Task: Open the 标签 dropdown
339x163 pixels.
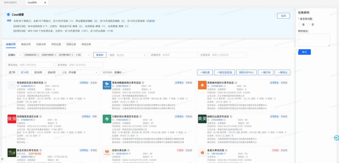Action: coord(127,55)
